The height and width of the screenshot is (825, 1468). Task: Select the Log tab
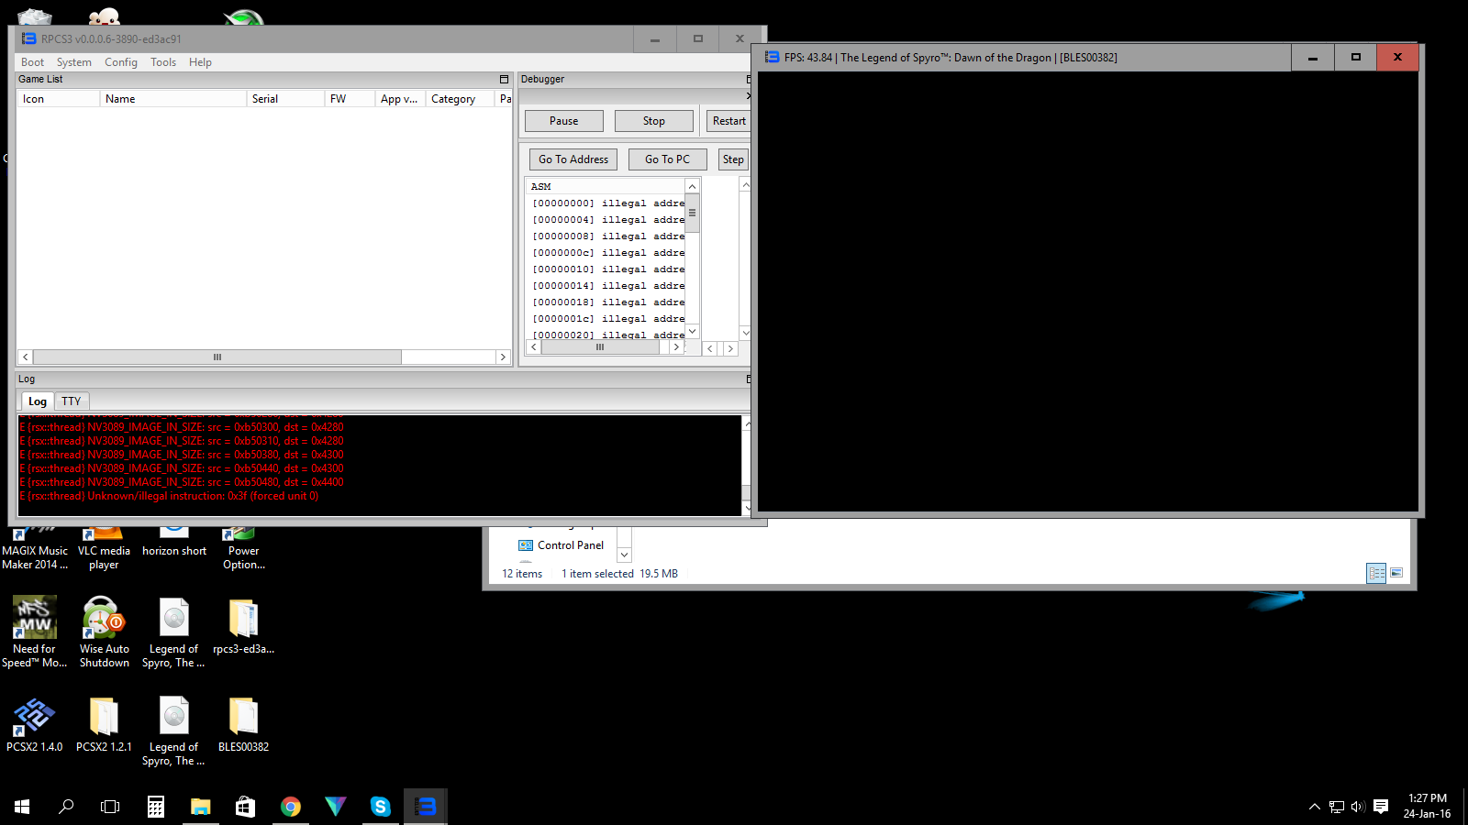(37, 401)
